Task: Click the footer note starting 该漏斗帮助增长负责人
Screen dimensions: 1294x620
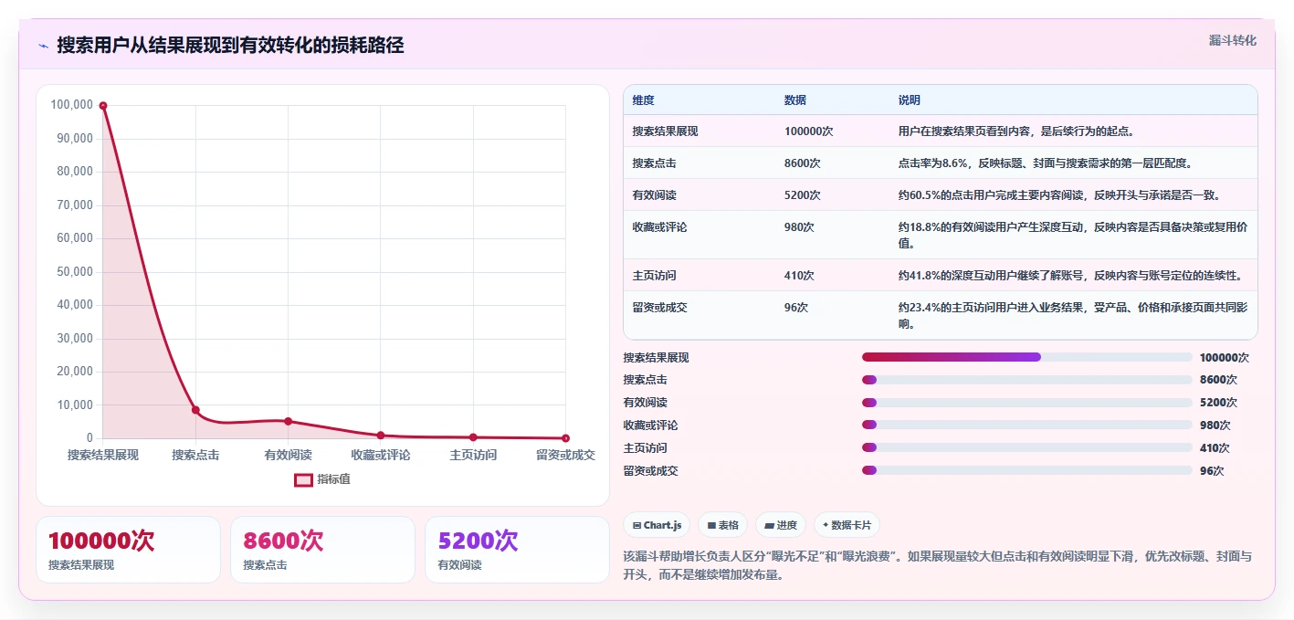Action: [938, 566]
